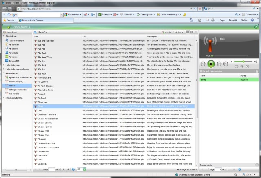Skip to next track in player
261x178 pixels.
(x=219, y=64)
